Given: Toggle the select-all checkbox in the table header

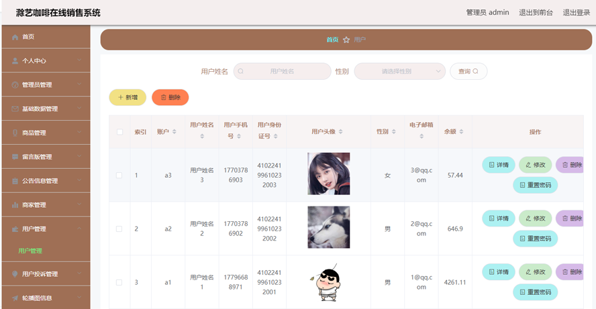Looking at the screenshot, I should [119, 132].
